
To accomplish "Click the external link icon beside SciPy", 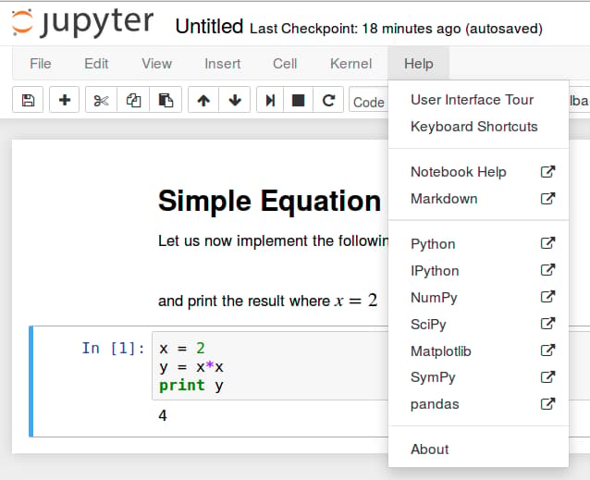I will tap(547, 324).
